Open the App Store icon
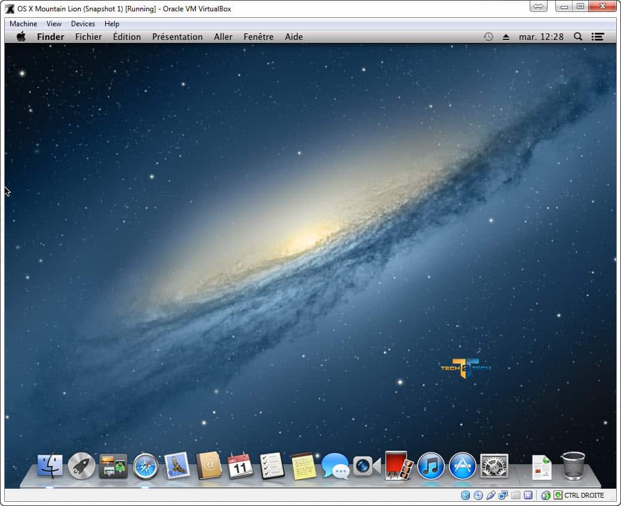Image resolution: width=621 pixels, height=506 pixels. [462, 466]
